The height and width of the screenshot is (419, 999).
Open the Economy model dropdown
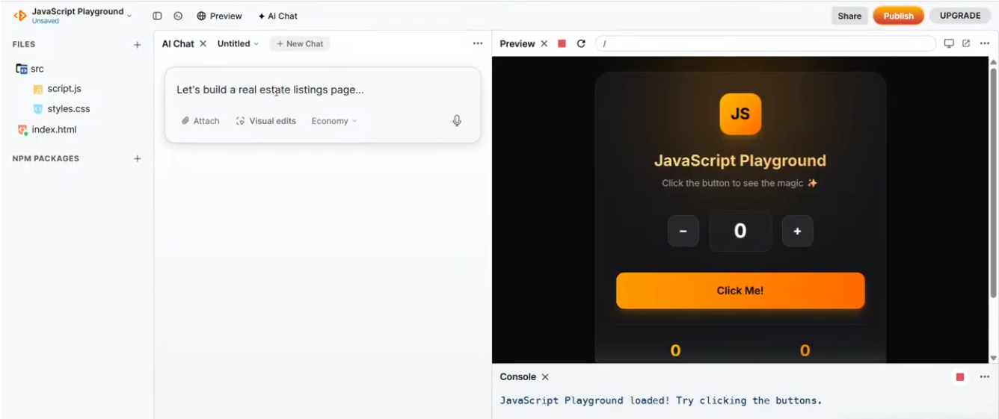(334, 121)
